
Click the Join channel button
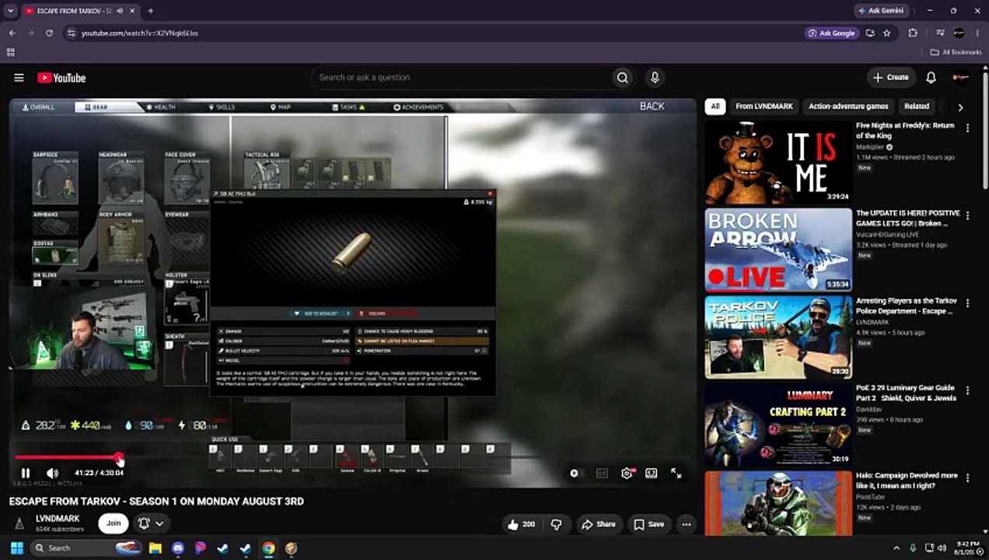pos(114,523)
